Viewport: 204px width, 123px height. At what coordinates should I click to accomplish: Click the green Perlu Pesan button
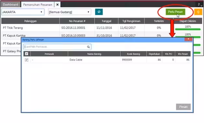point(175,12)
